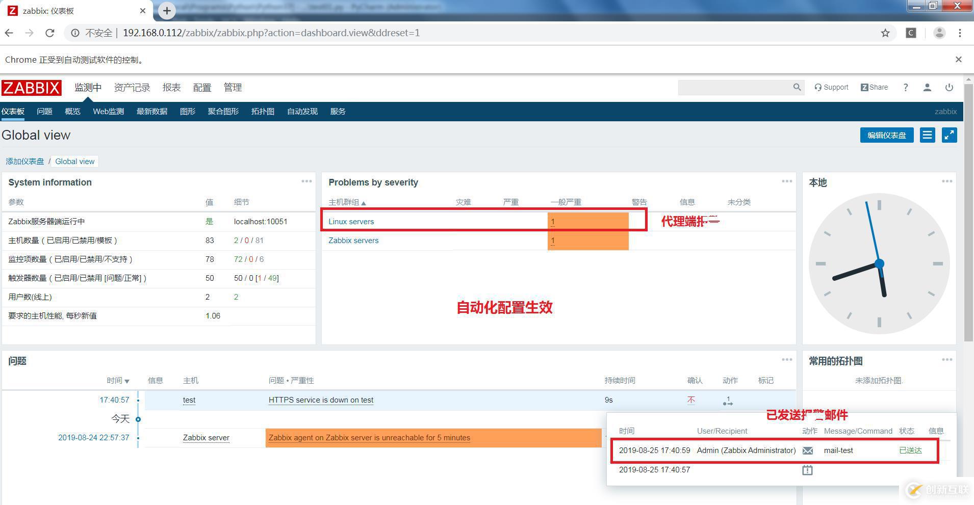Open 监测中 main menu
Screen dimensions: 974x505
pyautogui.click(x=88, y=88)
